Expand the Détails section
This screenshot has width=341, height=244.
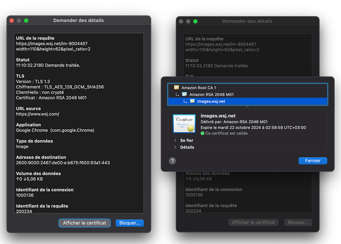175,147
